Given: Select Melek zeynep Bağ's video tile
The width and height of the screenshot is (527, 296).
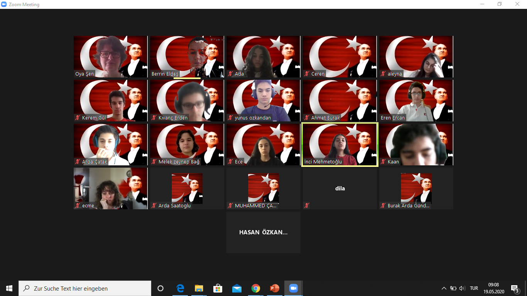Looking at the screenshot, I should (187, 145).
